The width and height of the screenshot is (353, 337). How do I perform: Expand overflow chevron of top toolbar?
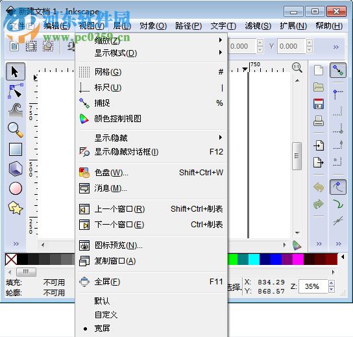(336, 47)
